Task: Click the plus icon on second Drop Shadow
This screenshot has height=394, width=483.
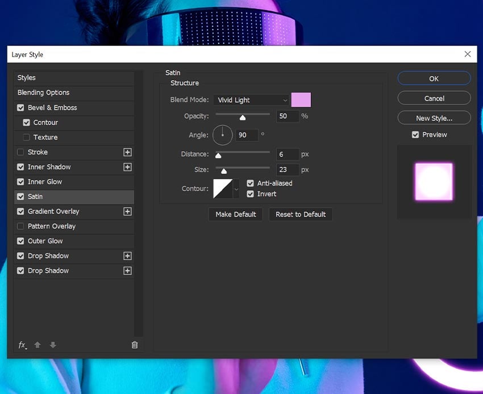Action: tap(127, 271)
